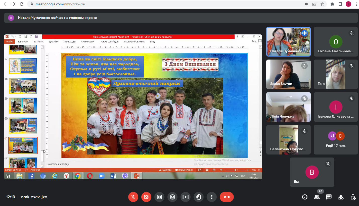Open host controls lock icon
The width and height of the screenshot is (359, 206).
353,197
